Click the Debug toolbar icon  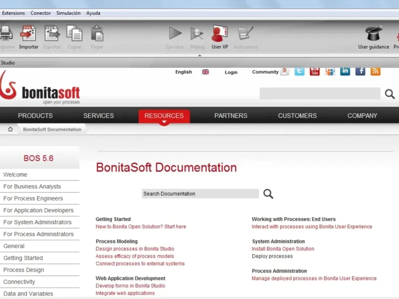coord(197,34)
